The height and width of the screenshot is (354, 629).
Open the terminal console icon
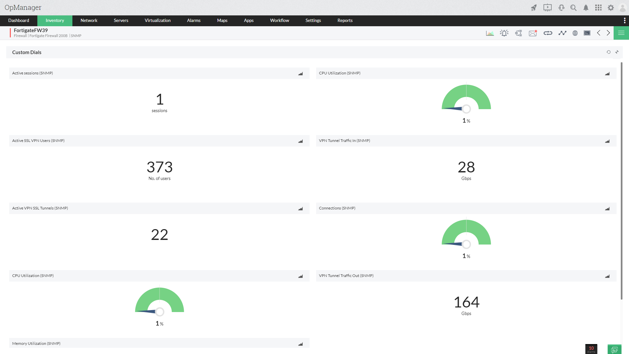587,33
